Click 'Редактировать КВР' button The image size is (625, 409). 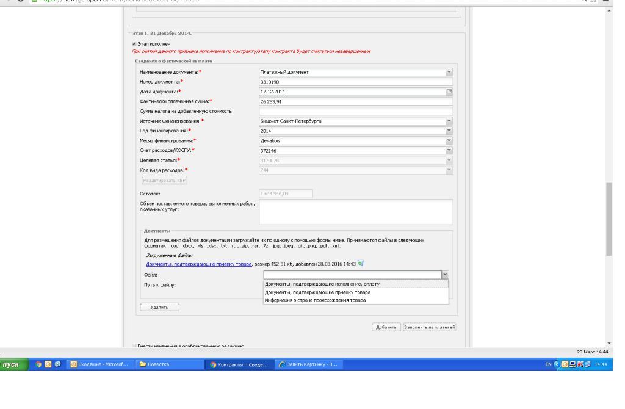[x=164, y=181]
